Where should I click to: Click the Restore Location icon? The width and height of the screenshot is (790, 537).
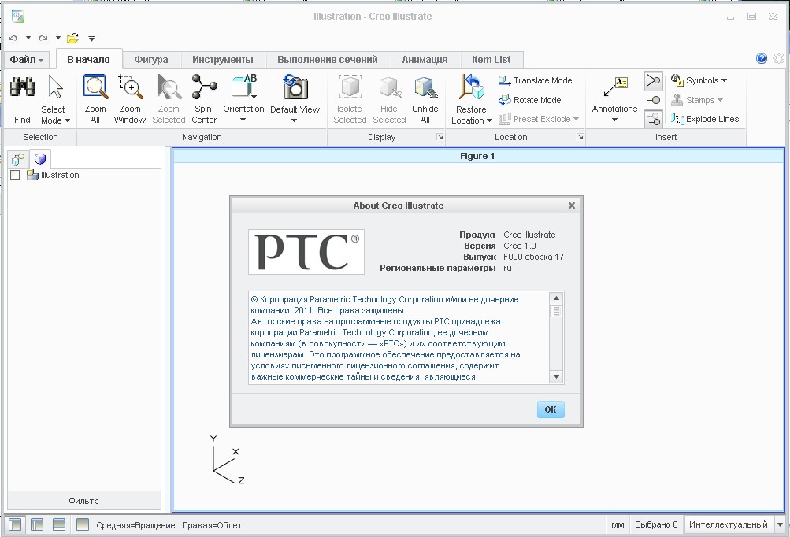point(471,87)
